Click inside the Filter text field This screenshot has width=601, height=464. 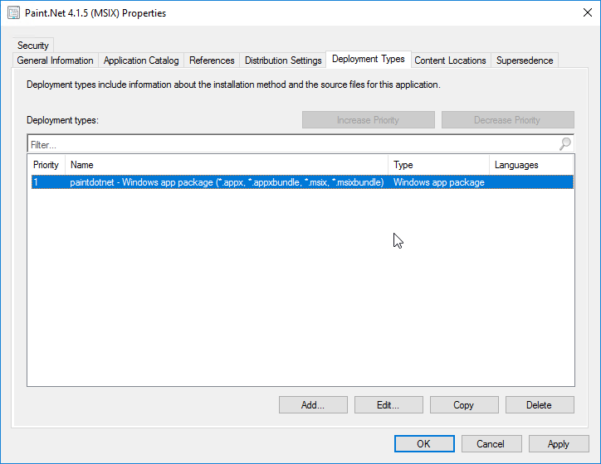click(291, 144)
